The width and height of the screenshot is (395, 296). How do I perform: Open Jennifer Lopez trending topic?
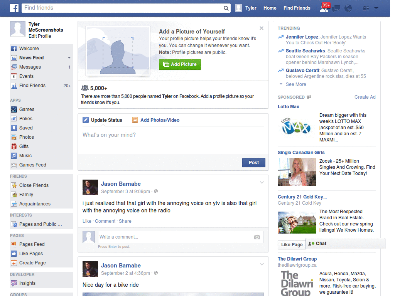point(302,37)
